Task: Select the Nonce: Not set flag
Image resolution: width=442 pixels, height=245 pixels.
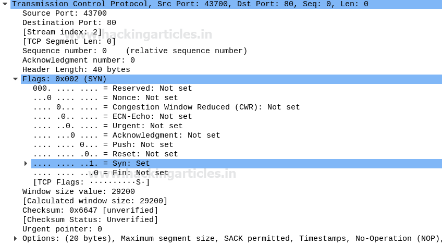Action: (x=105, y=98)
